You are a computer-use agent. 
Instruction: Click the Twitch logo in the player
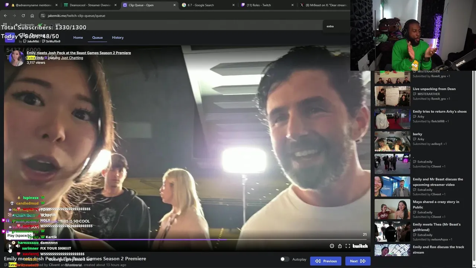click(x=360, y=246)
